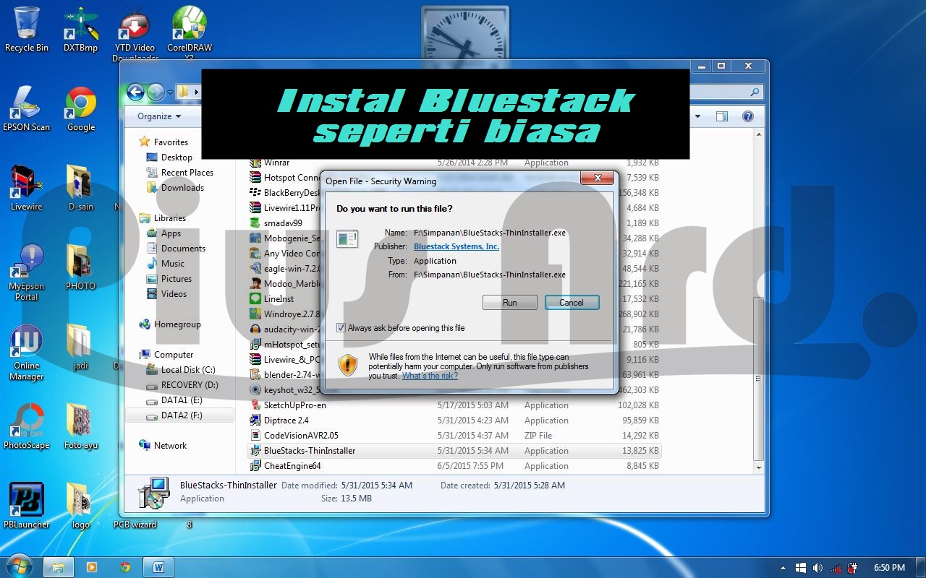
Task: Open MyEpson Portal desktop shortcut
Action: [27, 272]
